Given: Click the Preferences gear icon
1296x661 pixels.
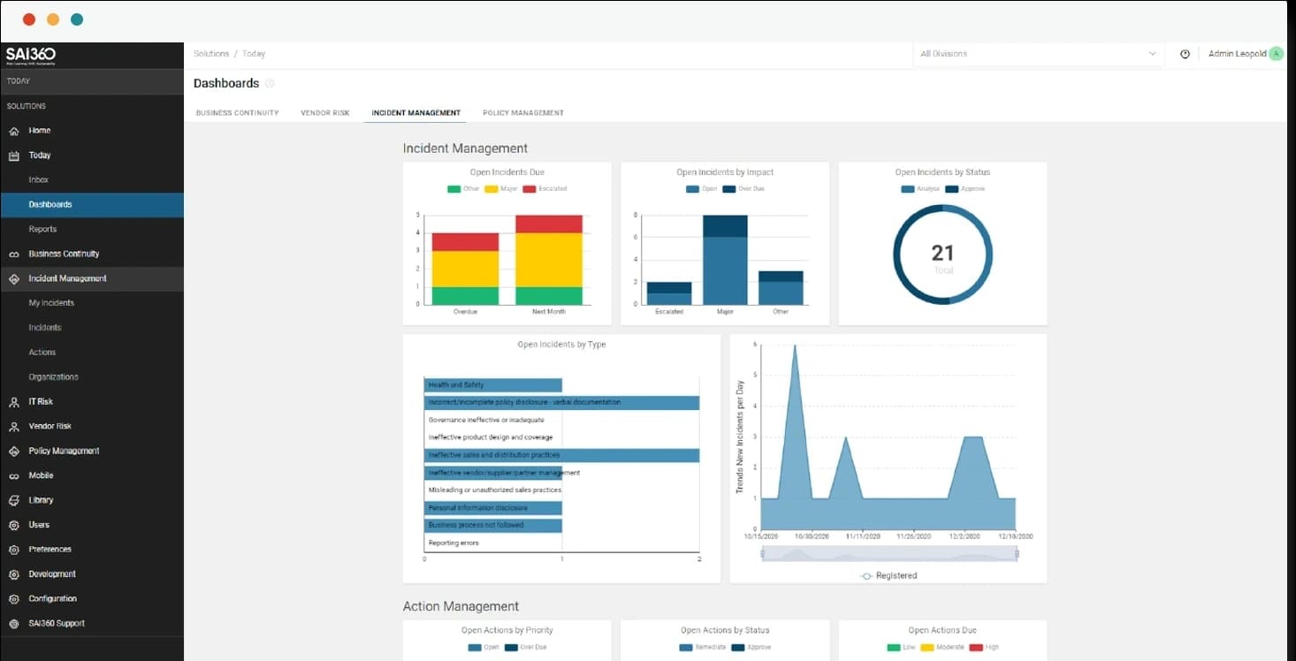Looking at the screenshot, I should 13,550.
